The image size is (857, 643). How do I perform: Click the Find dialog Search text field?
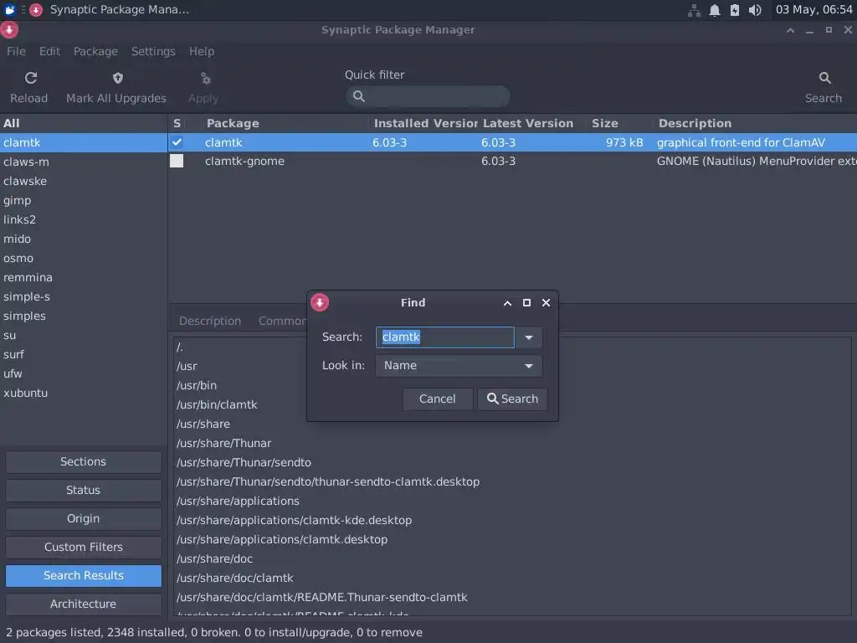pyautogui.click(x=445, y=337)
